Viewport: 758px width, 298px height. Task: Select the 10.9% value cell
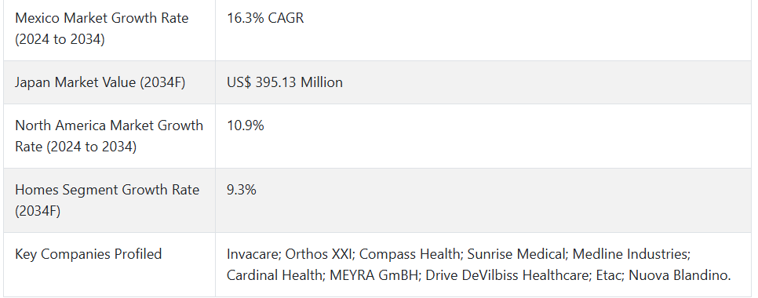pyautogui.click(x=246, y=125)
